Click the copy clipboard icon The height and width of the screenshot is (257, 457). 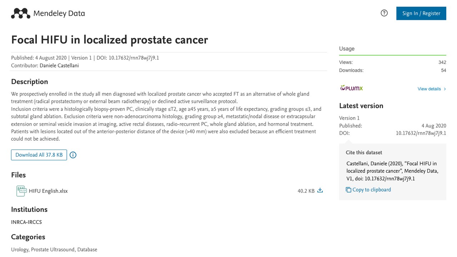tap(348, 190)
